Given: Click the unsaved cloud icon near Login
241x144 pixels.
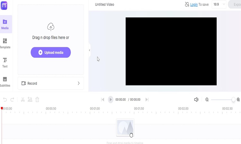Looking at the screenshot, I should (x=187, y=4).
